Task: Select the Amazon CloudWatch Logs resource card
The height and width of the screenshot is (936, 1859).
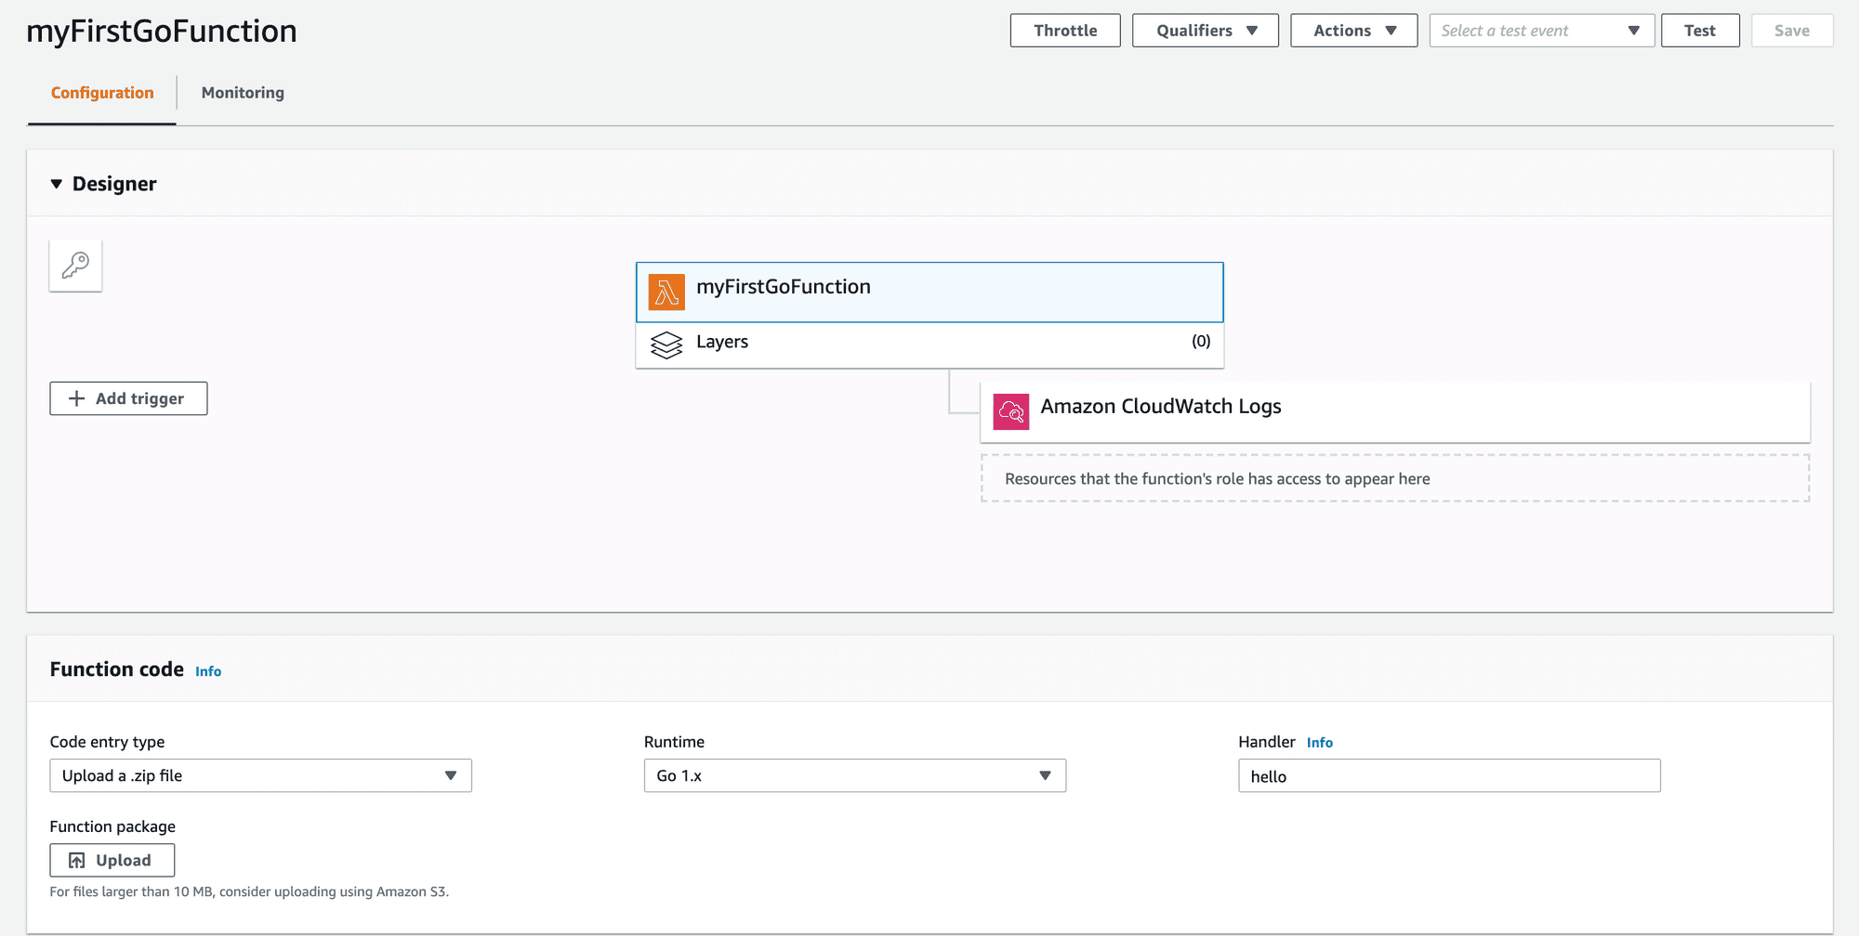Action: pos(1395,411)
